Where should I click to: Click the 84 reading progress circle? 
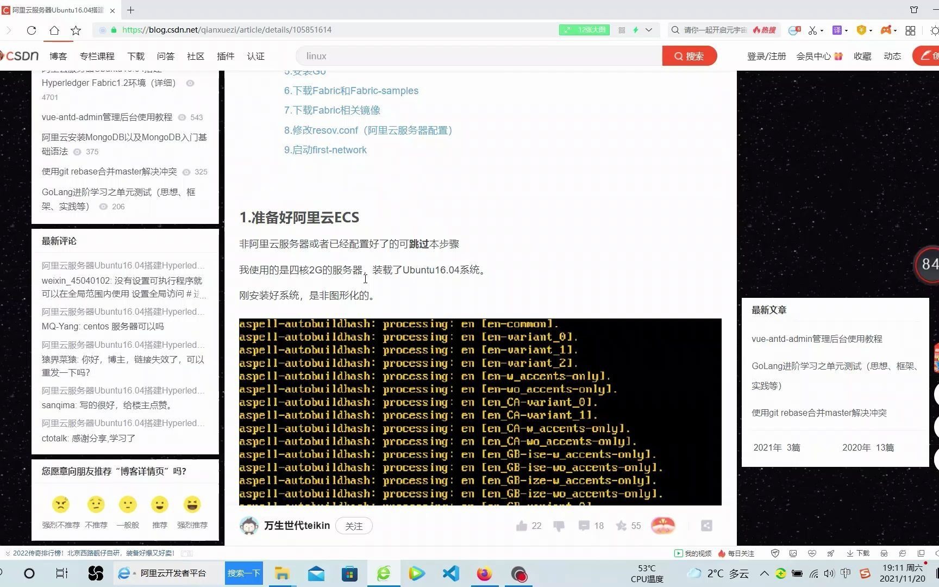[x=929, y=265]
